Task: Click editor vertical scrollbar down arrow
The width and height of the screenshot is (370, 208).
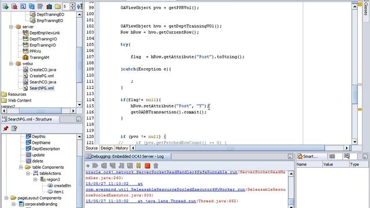Action: click(354, 142)
